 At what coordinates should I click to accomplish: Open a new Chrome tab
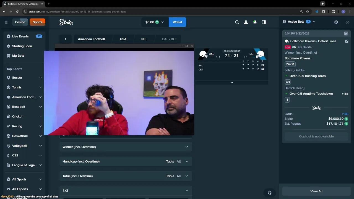[x=49, y=4]
